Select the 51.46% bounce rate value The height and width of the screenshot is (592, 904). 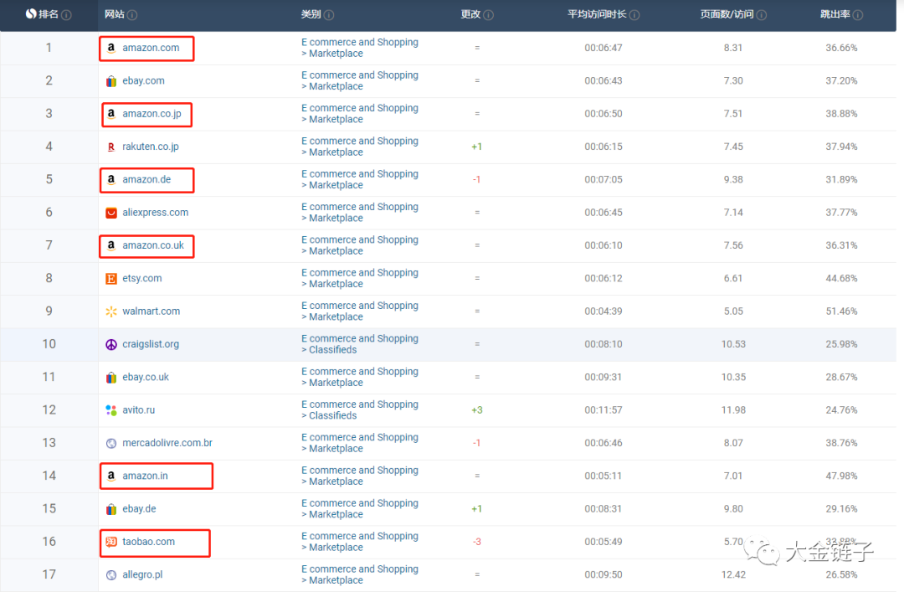tap(841, 311)
